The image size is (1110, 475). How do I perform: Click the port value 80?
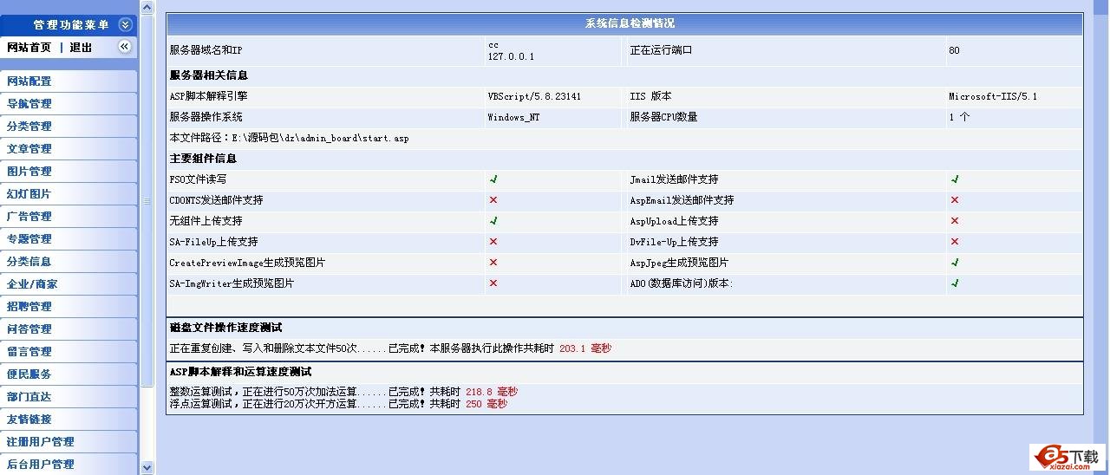point(954,50)
